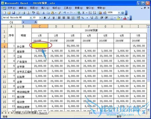
Task: Switch to the Sheet3 tab
Action: [43, 113]
